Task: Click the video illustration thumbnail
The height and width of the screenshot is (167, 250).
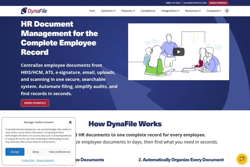Action: point(179,52)
